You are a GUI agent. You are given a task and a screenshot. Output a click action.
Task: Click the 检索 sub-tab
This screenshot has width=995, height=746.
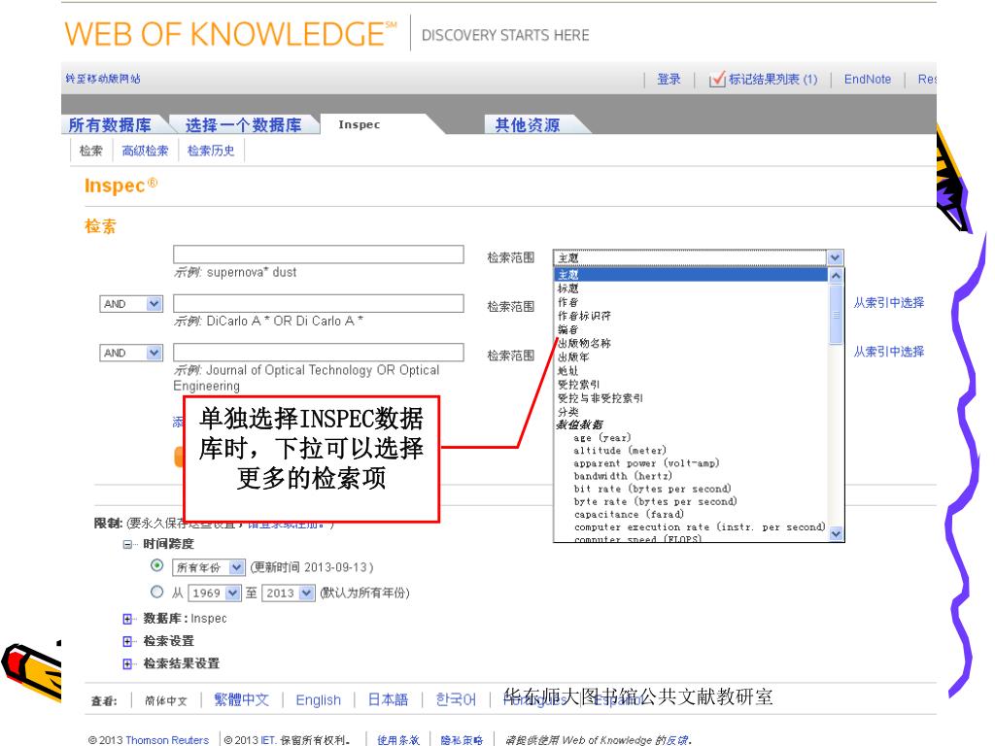click(90, 151)
